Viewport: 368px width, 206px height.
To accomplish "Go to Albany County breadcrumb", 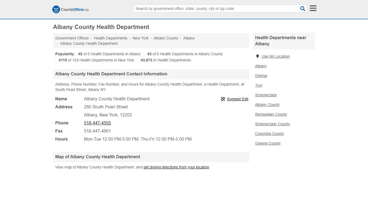I will click(166, 38).
